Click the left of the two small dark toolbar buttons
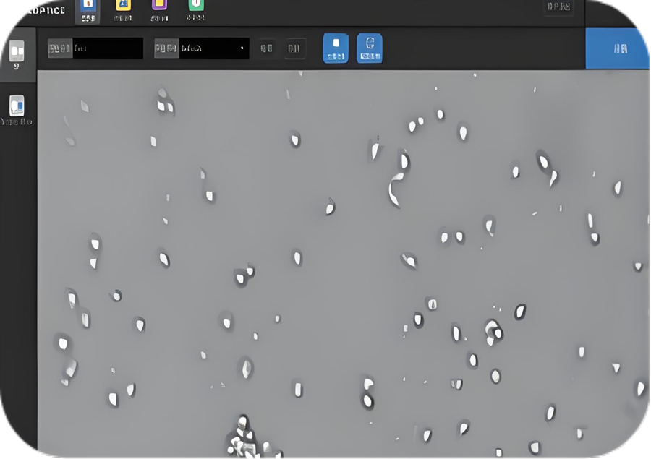Image resolution: width=651 pixels, height=459 pixels. click(266, 48)
